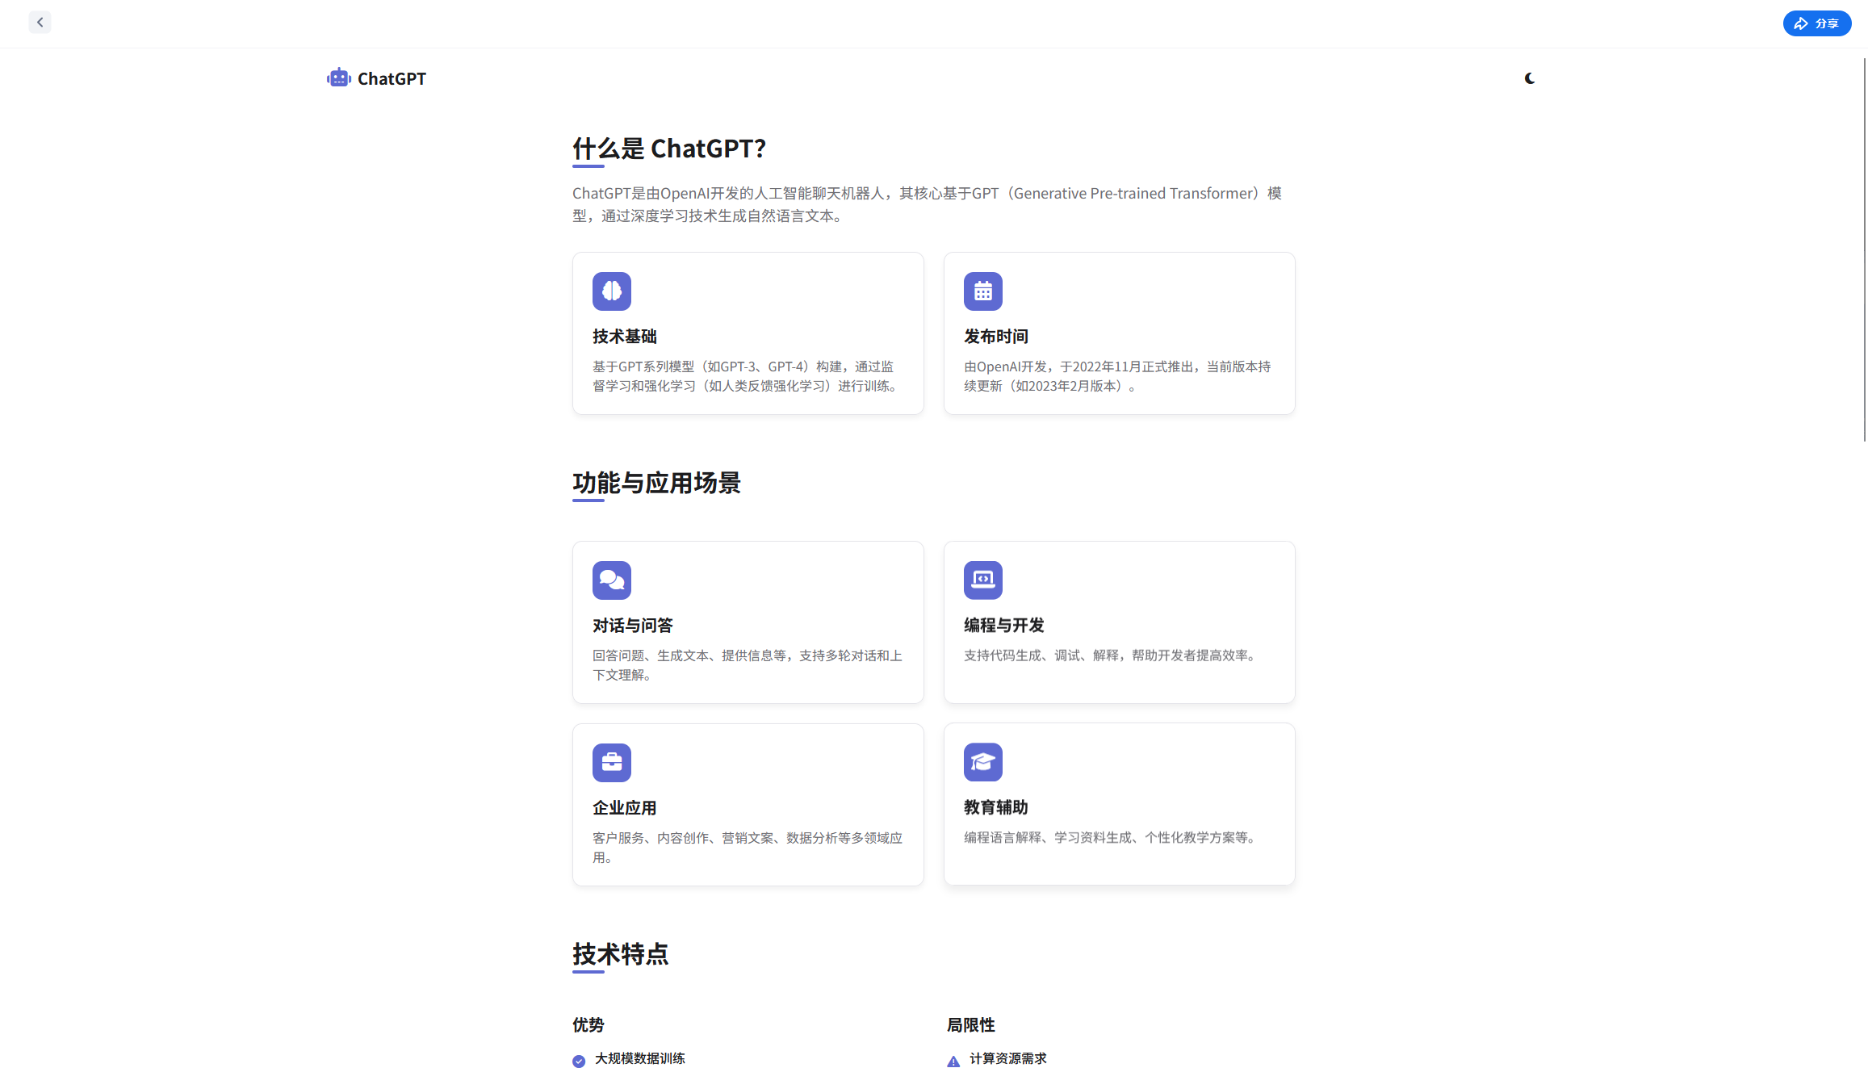
Task: Click the 计算资源需求 list item
Action: [x=1007, y=1058]
